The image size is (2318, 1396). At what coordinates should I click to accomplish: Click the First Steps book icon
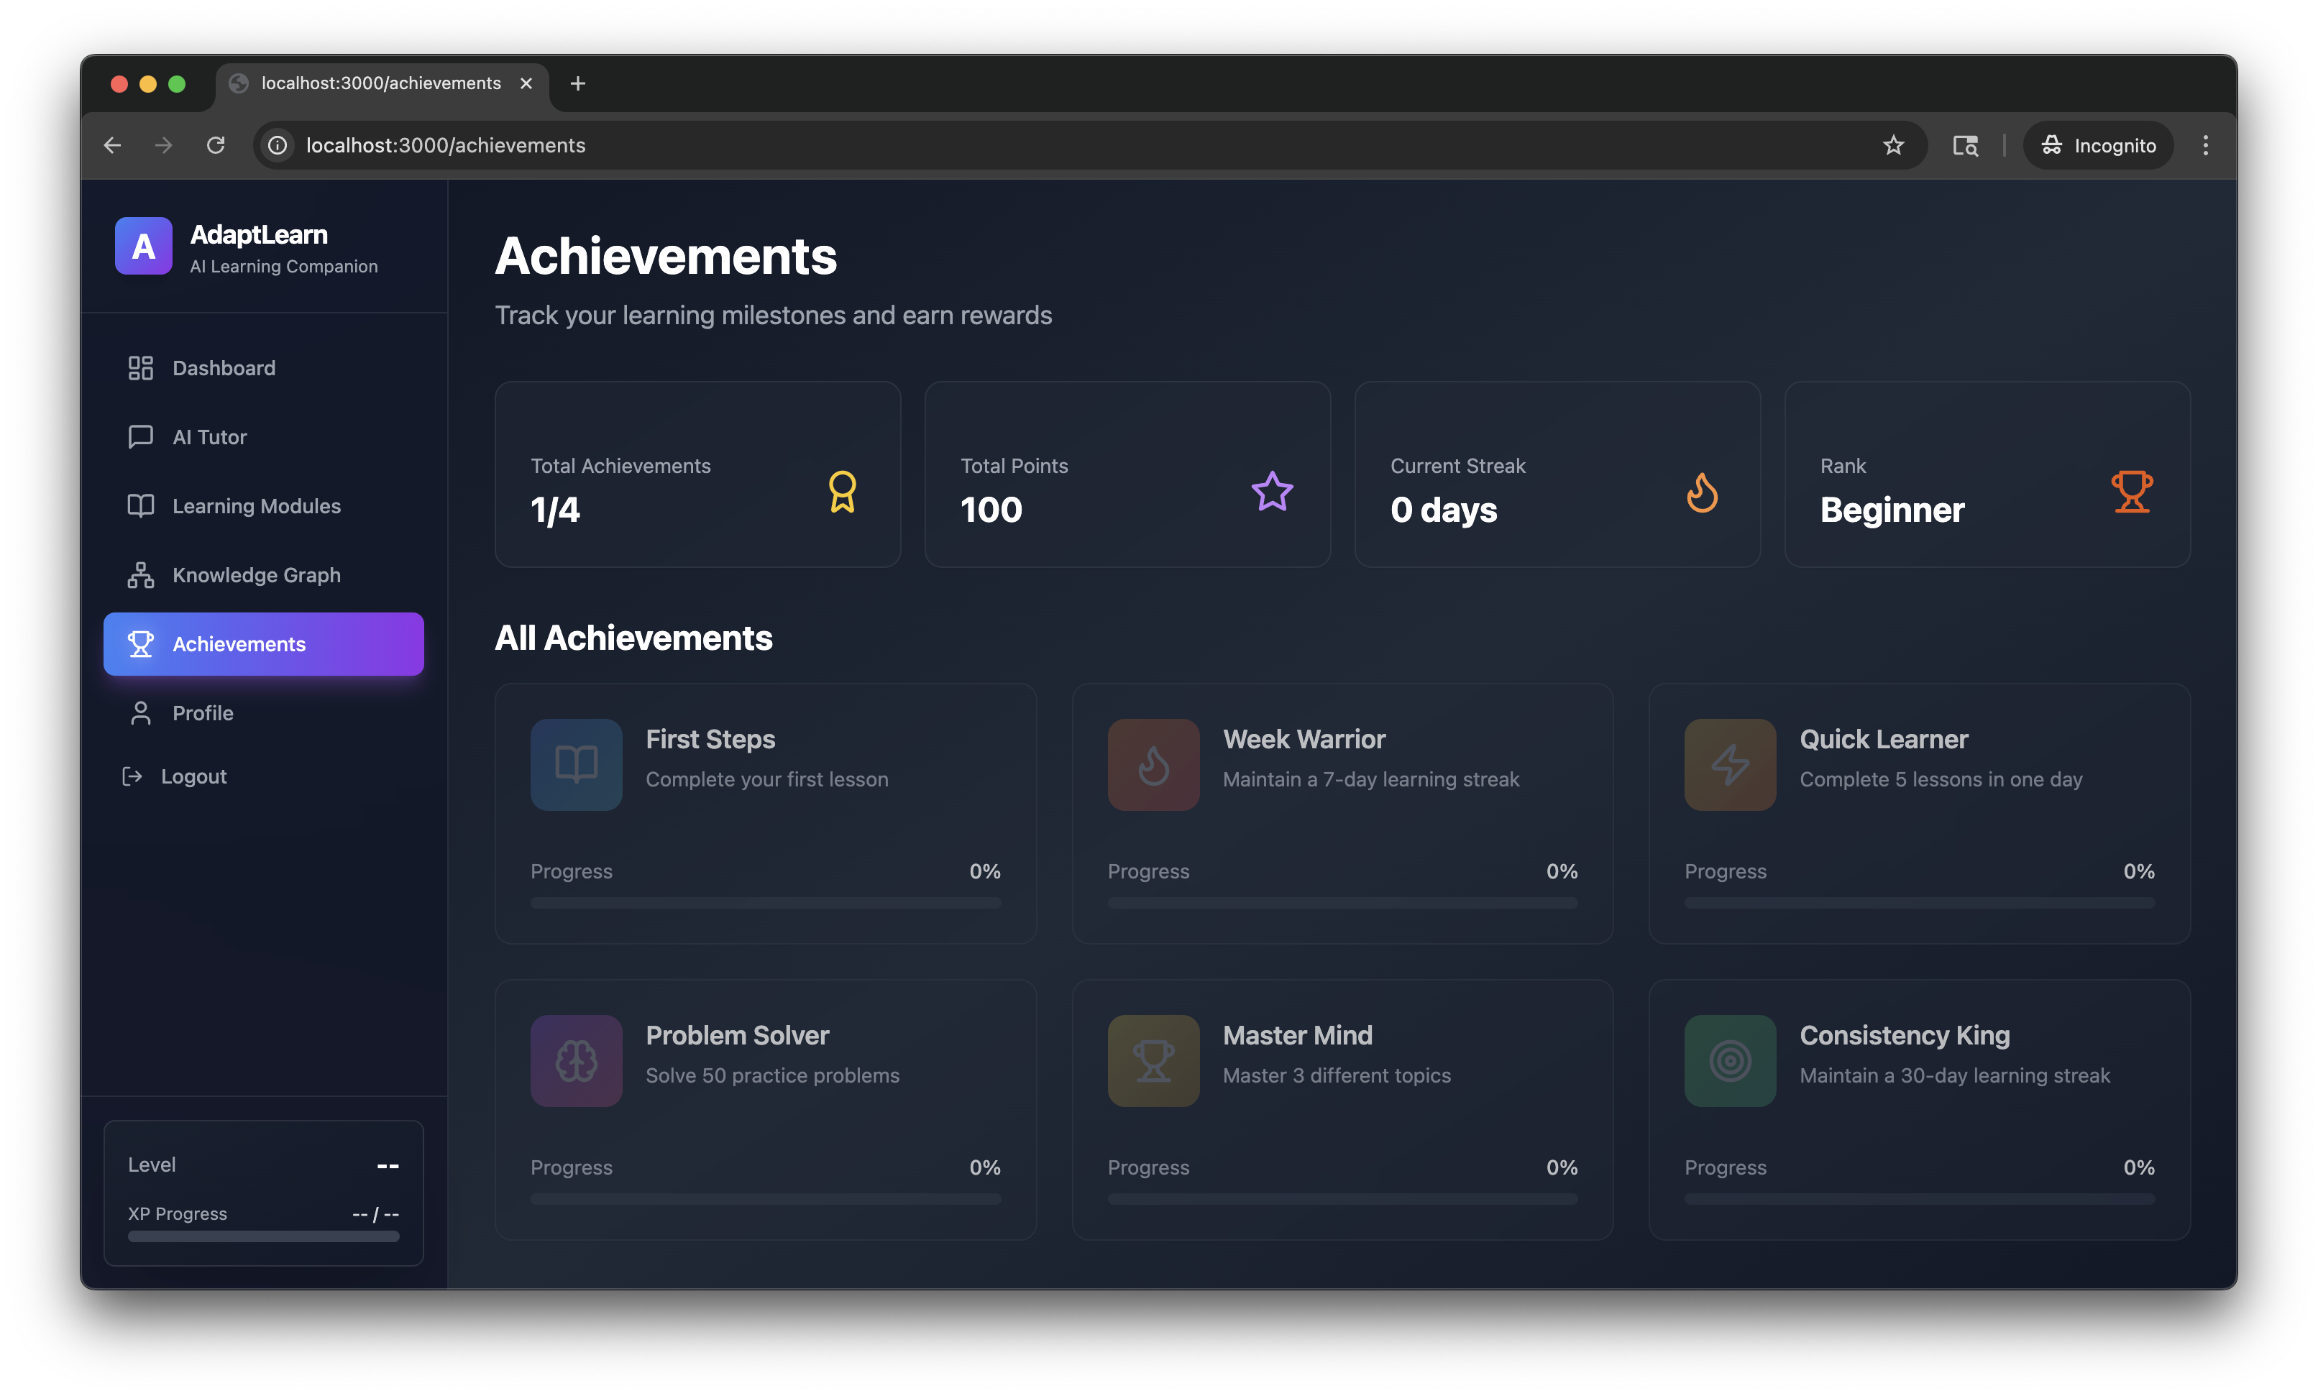tap(576, 764)
